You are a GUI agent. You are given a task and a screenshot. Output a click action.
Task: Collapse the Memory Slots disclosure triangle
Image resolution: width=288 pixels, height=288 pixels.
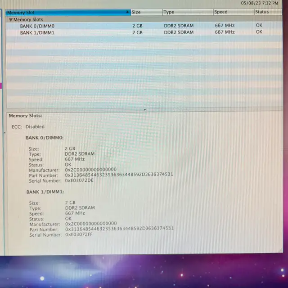[x=11, y=20]
